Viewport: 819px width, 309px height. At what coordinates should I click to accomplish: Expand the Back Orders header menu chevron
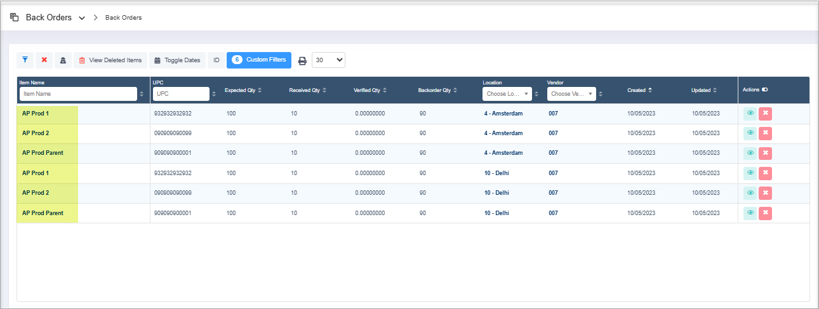coord(82,18)
